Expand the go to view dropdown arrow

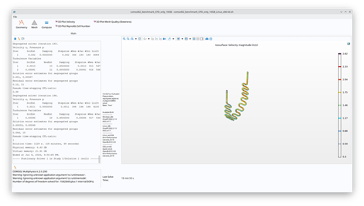click(x=149, y=39)
